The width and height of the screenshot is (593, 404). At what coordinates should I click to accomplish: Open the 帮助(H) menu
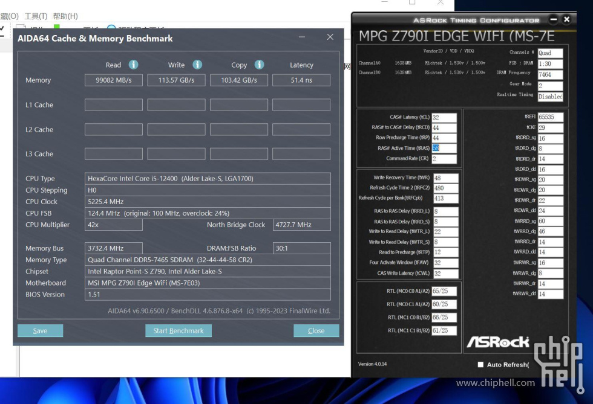[x=65, y=16]
